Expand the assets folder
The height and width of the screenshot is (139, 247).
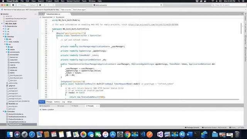coord(7,49)
